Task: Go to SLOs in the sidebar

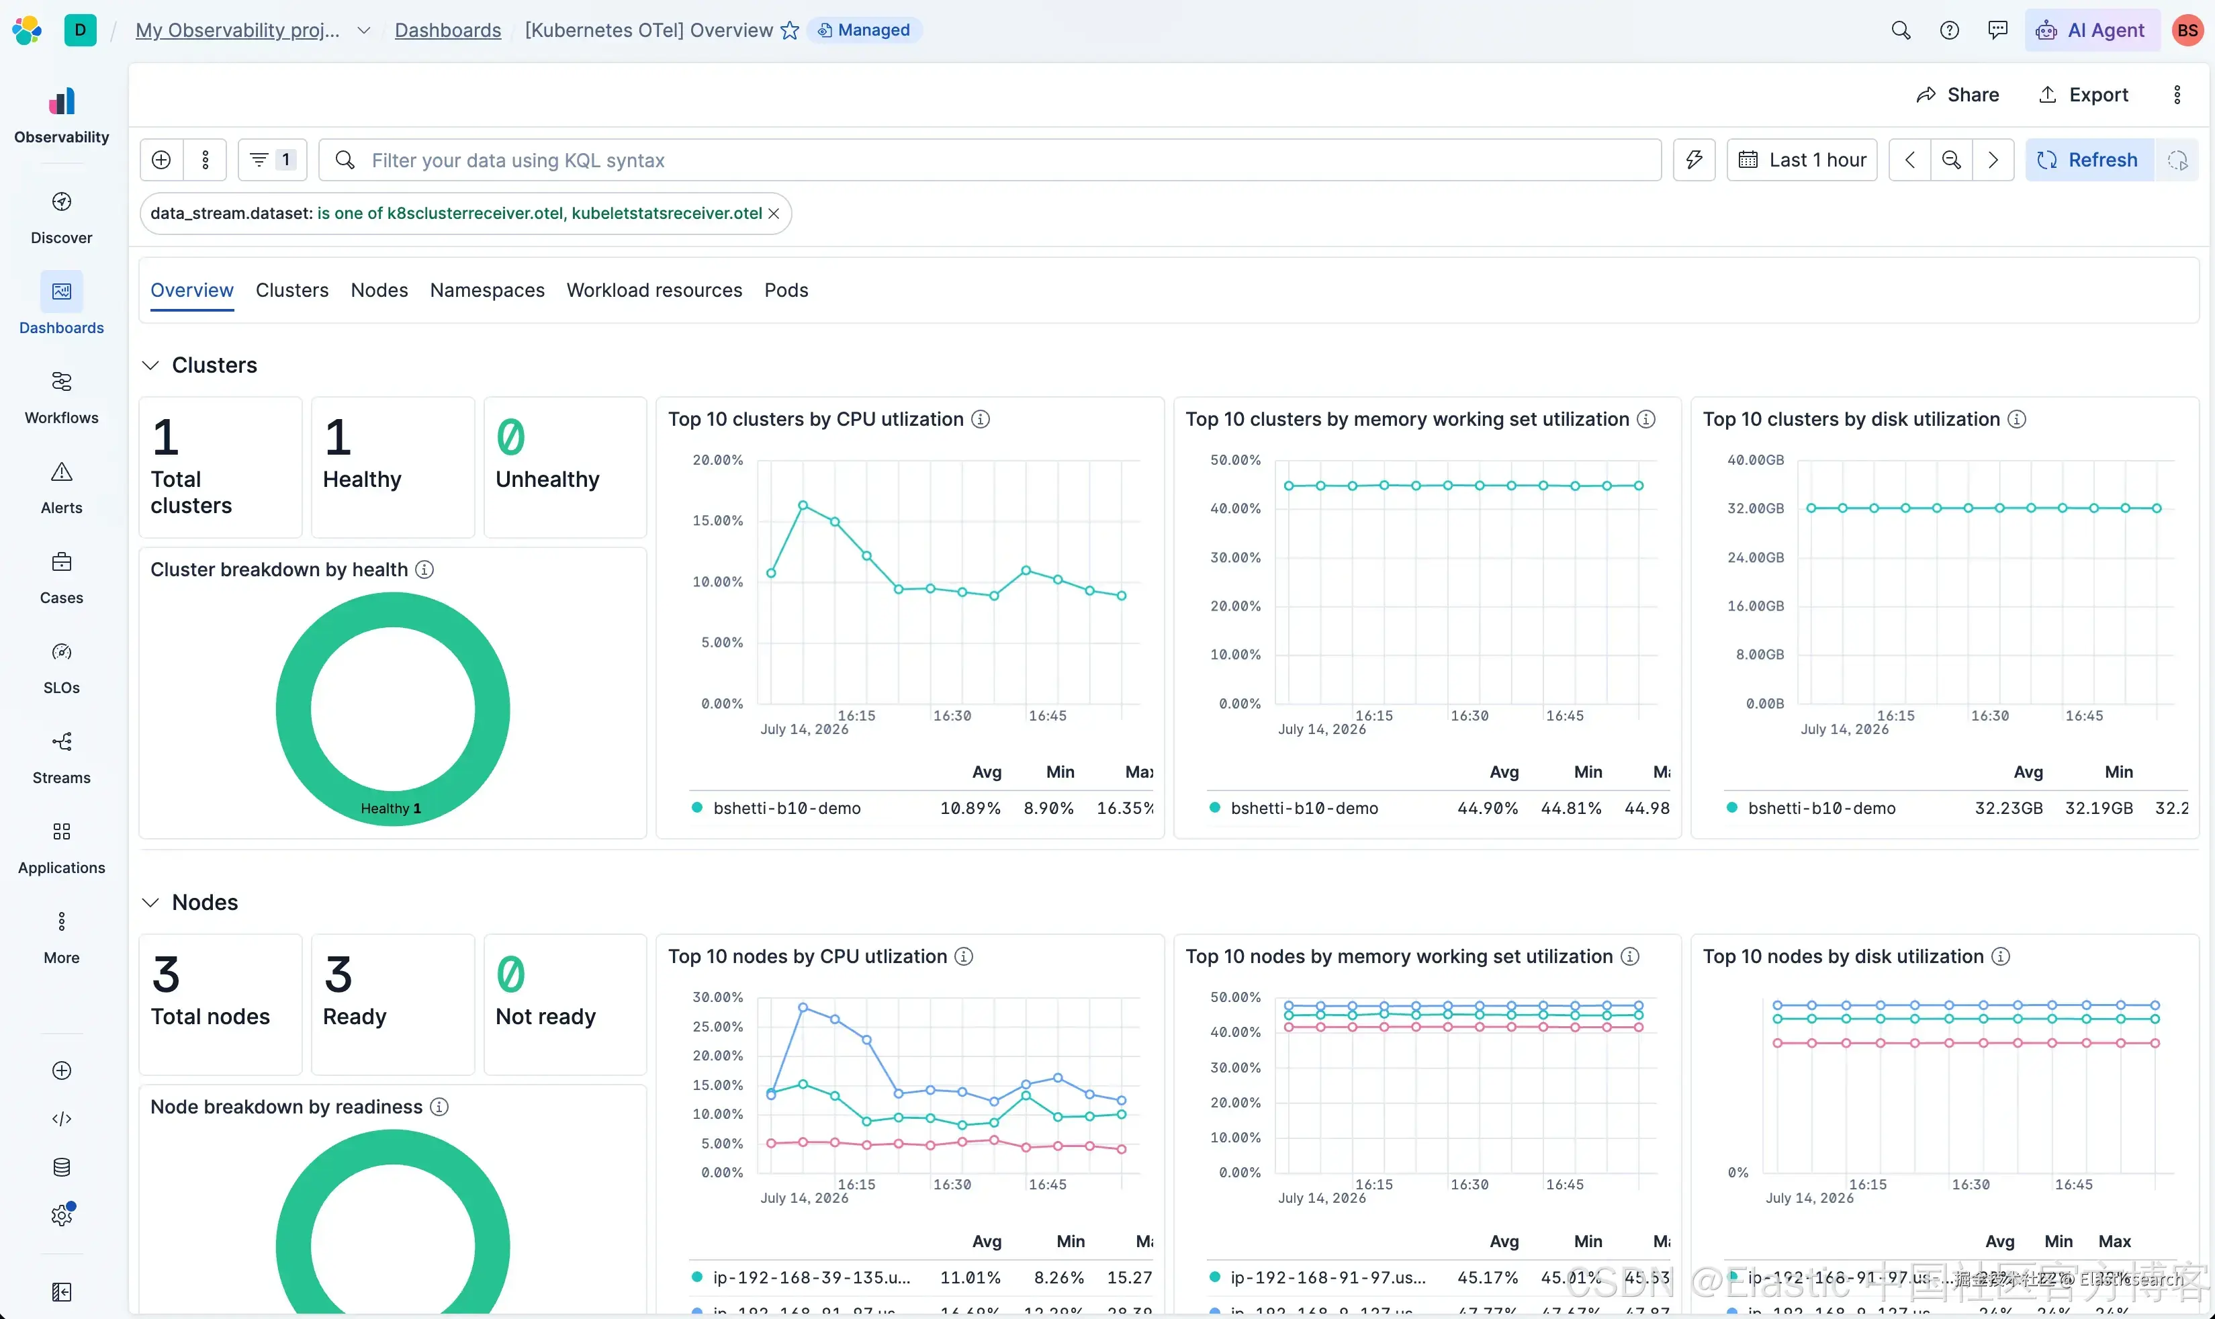Action: [61, 668]
